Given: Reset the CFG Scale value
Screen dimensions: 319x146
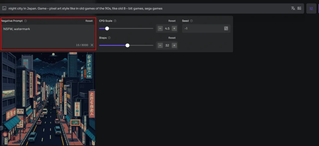Looking at the screenshot, I should [x=172, y=21].
